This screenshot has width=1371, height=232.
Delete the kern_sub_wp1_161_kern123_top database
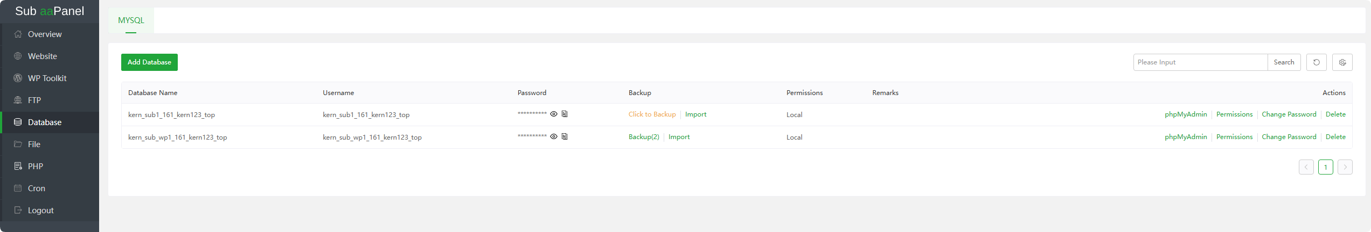(1335, 137)
